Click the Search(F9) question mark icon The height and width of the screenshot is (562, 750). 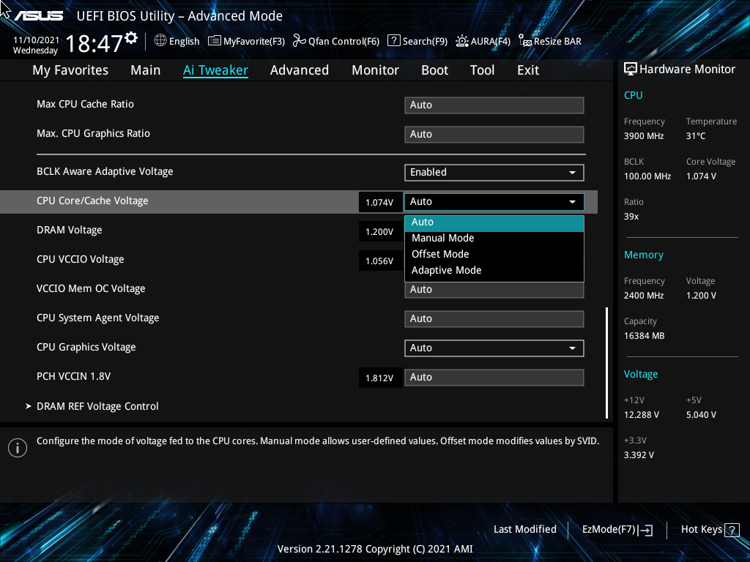[x=393, y=41]
